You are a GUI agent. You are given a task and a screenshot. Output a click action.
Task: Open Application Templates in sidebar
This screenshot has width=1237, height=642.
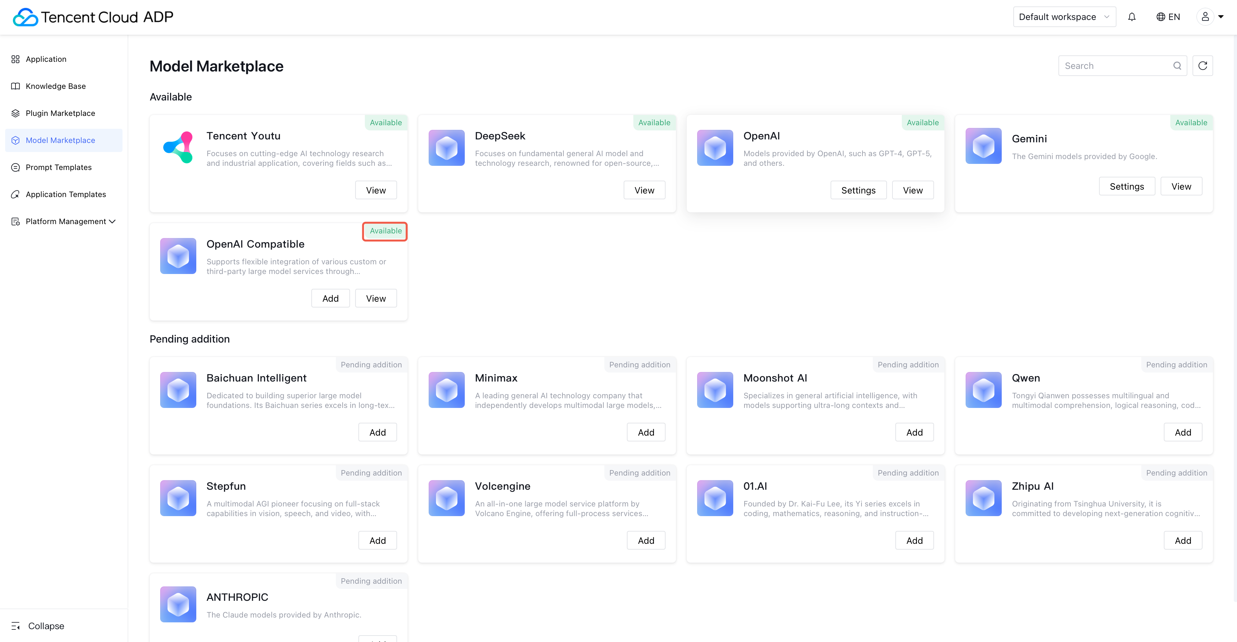tap(66, 194)
